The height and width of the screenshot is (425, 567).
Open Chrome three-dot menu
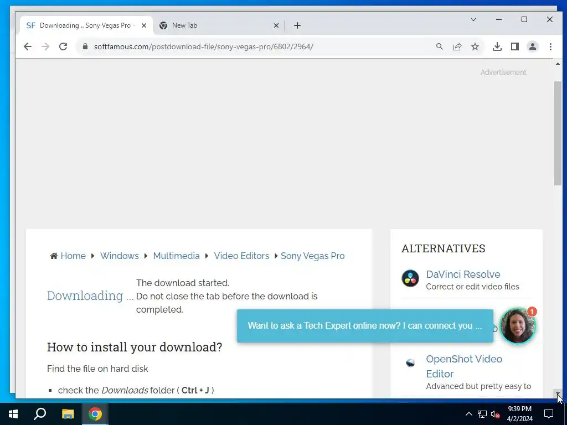550,46
